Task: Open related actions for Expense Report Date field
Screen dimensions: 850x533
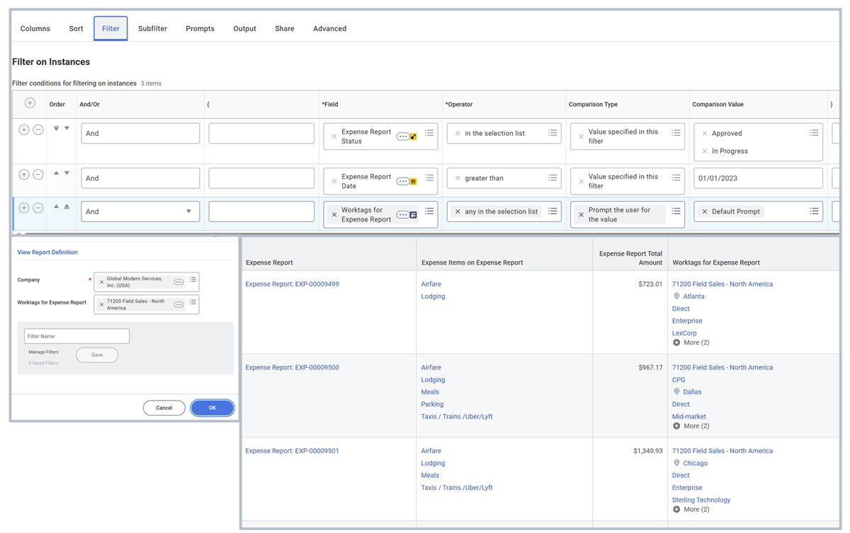Action: pos(403,181)
